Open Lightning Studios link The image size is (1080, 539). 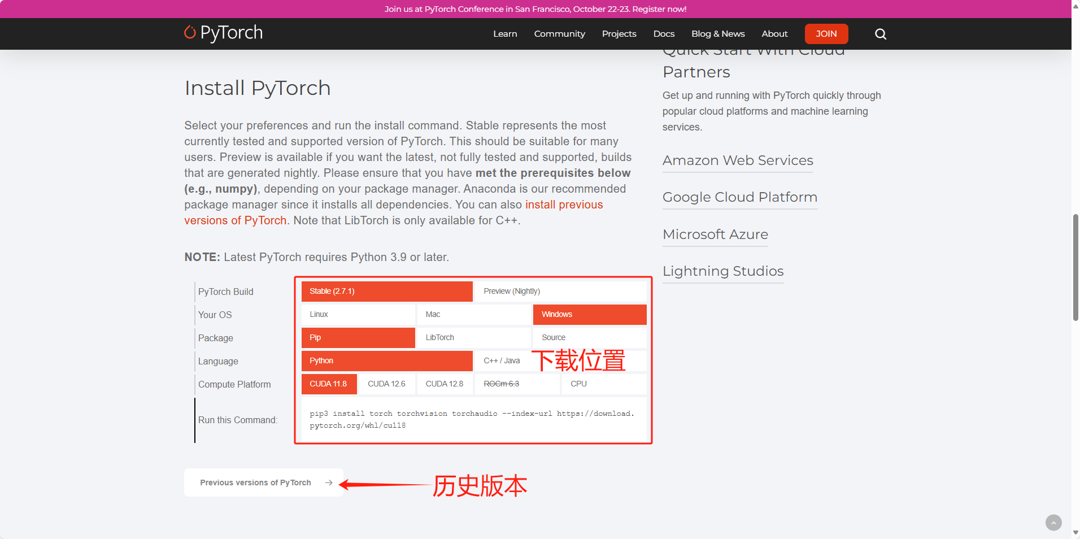click(x=723, y=271)
